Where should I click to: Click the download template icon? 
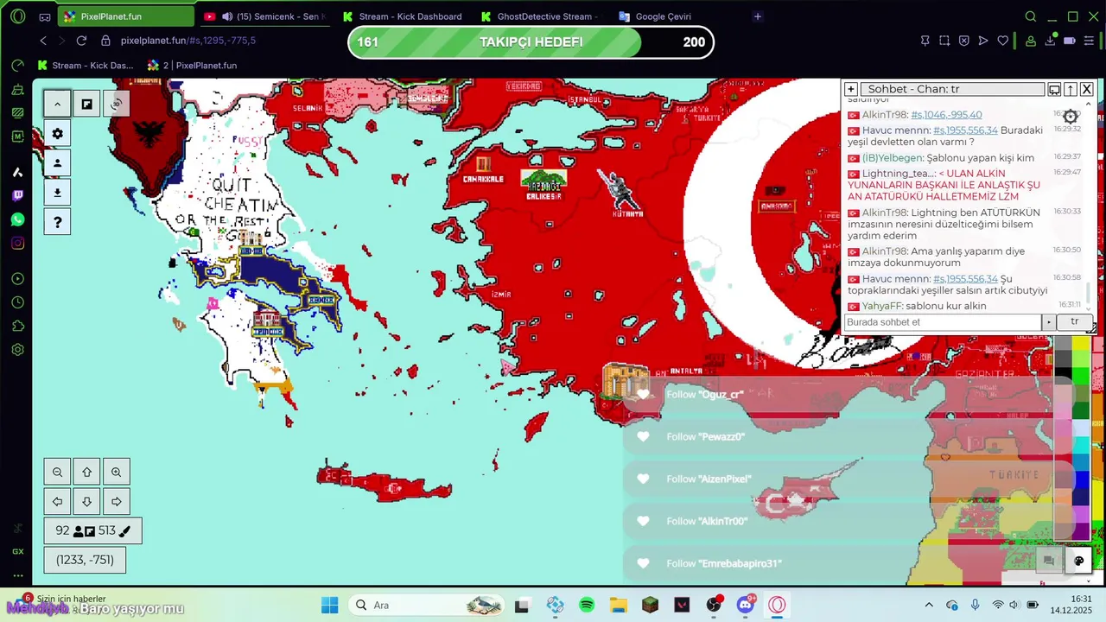[x=57, y=193]
